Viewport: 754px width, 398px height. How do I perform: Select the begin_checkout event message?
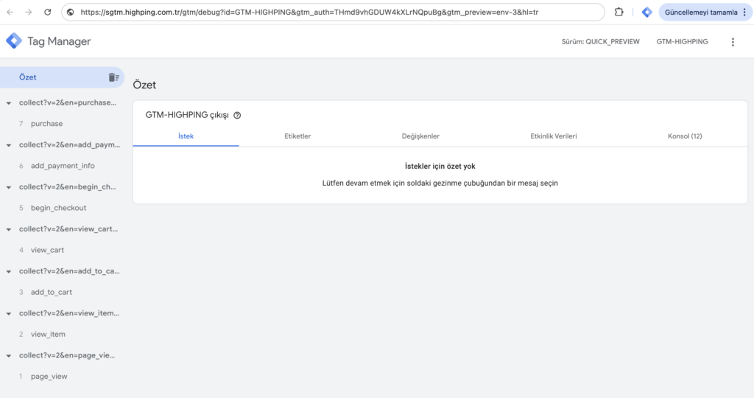tap(58, 208)
